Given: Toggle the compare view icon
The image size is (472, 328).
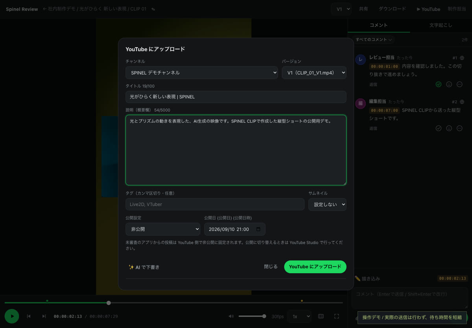Looking at the screenshot, I should [x=321, y=316].
